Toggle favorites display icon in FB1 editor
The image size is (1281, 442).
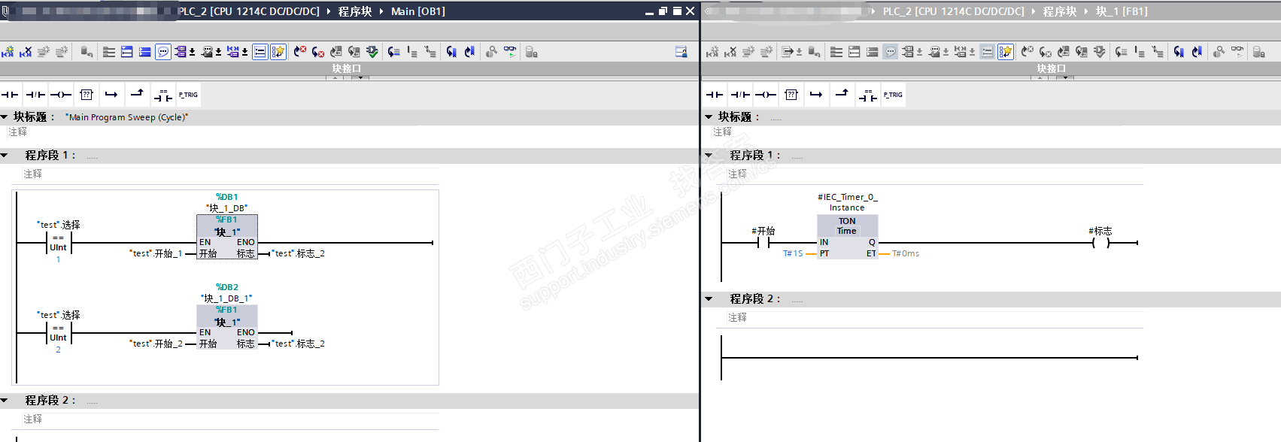[1006, 52]
